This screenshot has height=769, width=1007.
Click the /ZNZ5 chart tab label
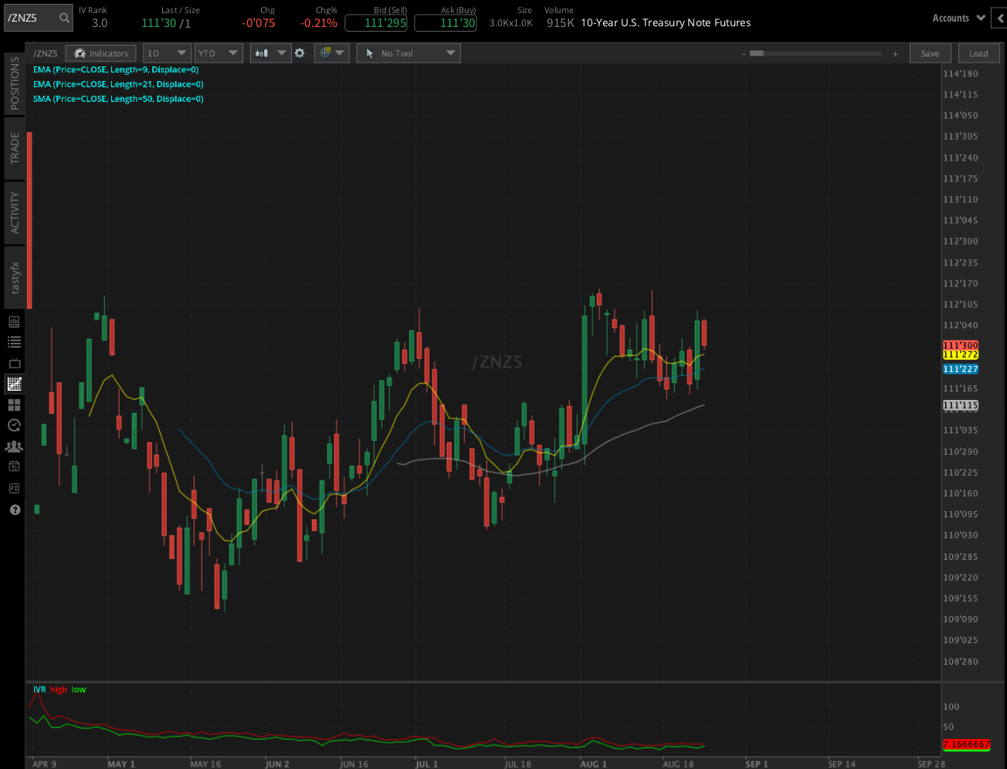[x=45, y=53]
